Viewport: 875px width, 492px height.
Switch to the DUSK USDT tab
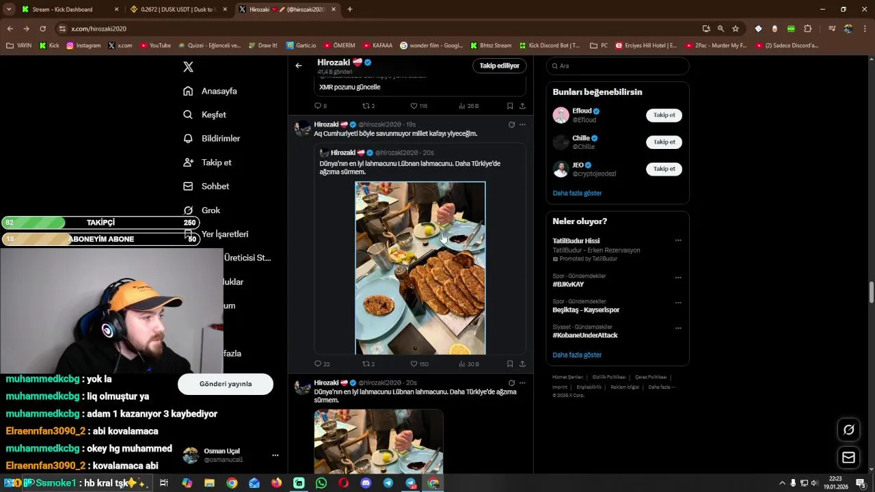pos(178,10)
